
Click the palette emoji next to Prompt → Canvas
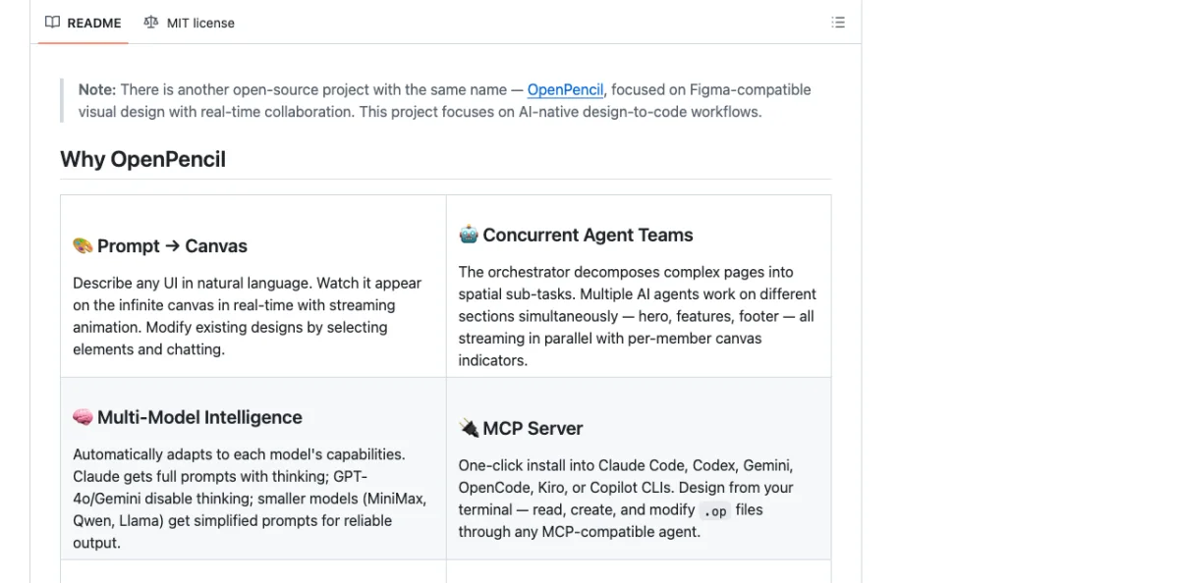[x=83, y=245]
